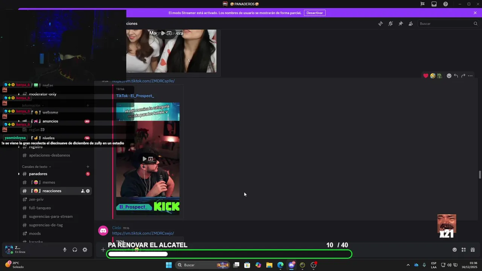Click the chat scrollbar thumb
This screenshot has width=482, height=271.
click(x=480, y=175)
